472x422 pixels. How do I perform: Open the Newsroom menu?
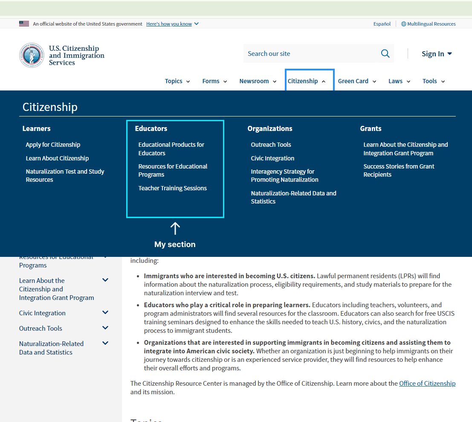[258, 81]
